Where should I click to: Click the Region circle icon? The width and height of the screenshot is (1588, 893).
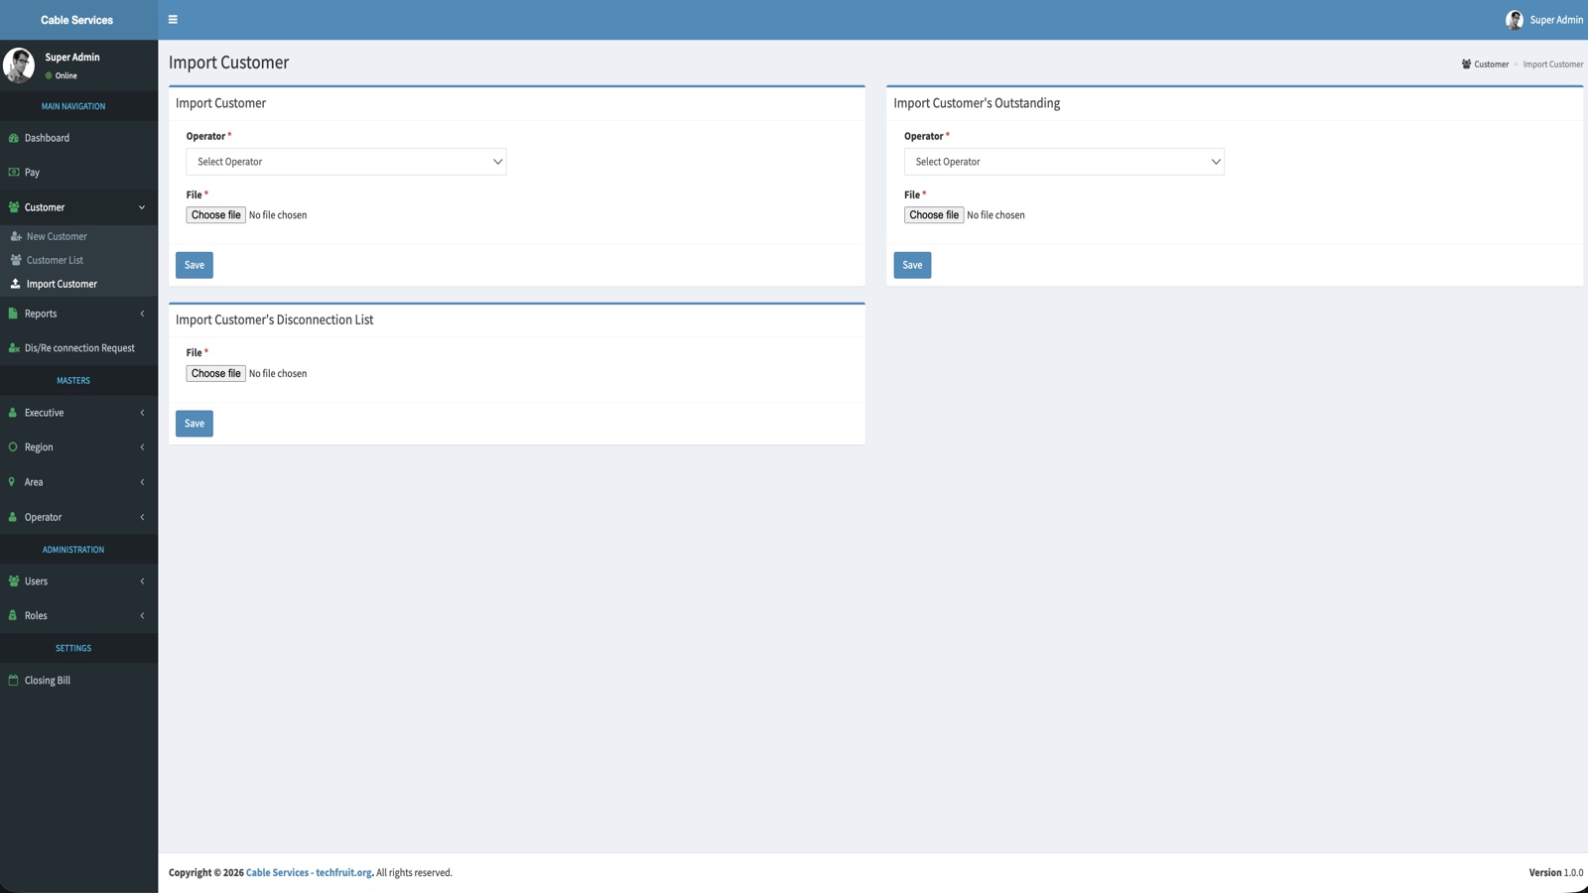click(13, 447)
